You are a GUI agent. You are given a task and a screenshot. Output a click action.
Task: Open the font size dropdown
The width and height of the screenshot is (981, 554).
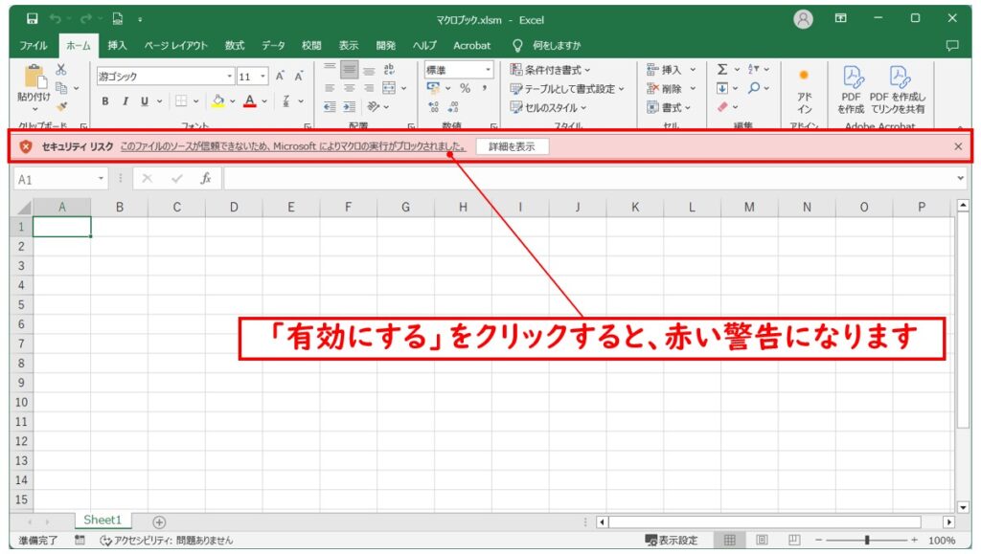click(262, 75)
